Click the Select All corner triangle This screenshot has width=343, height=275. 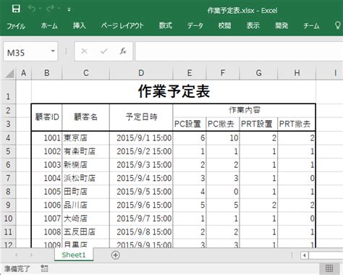(x=9, y=73)
